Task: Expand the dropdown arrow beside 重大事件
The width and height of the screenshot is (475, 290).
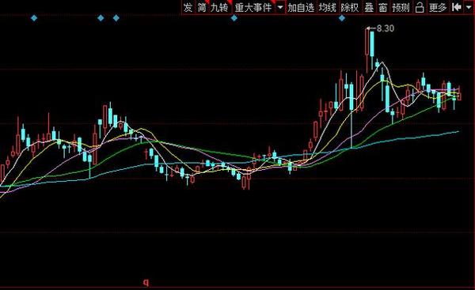Action: tap(280, 7)
